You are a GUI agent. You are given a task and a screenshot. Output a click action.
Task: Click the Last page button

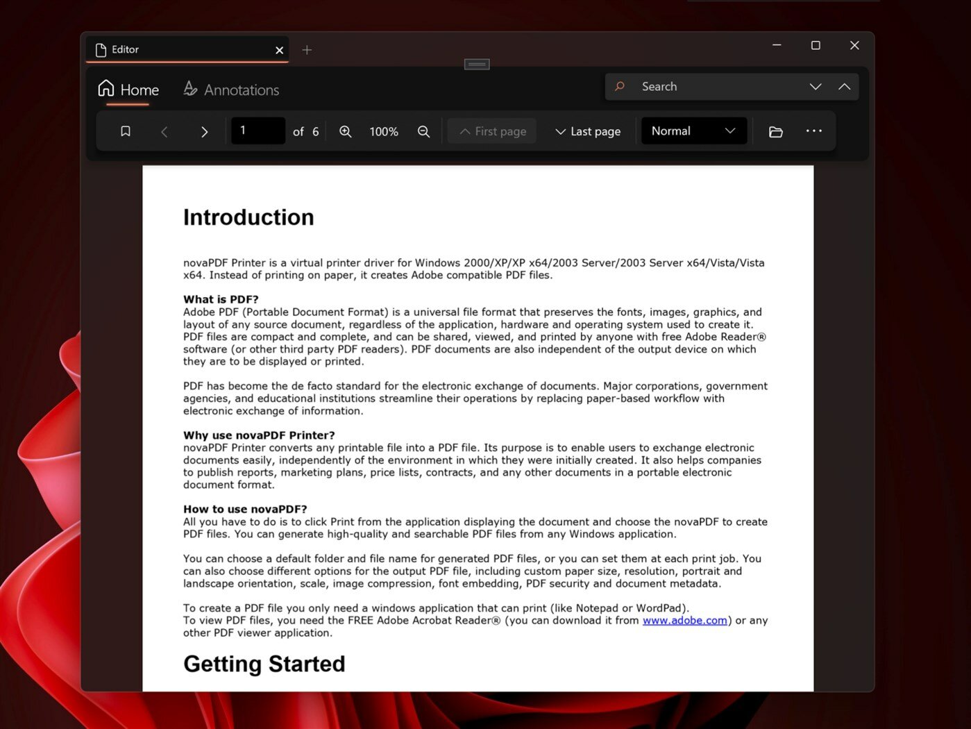[x=587, y=131]
